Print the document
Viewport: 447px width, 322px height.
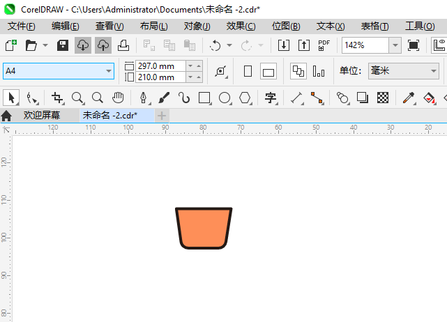click(x=123, y=45)
